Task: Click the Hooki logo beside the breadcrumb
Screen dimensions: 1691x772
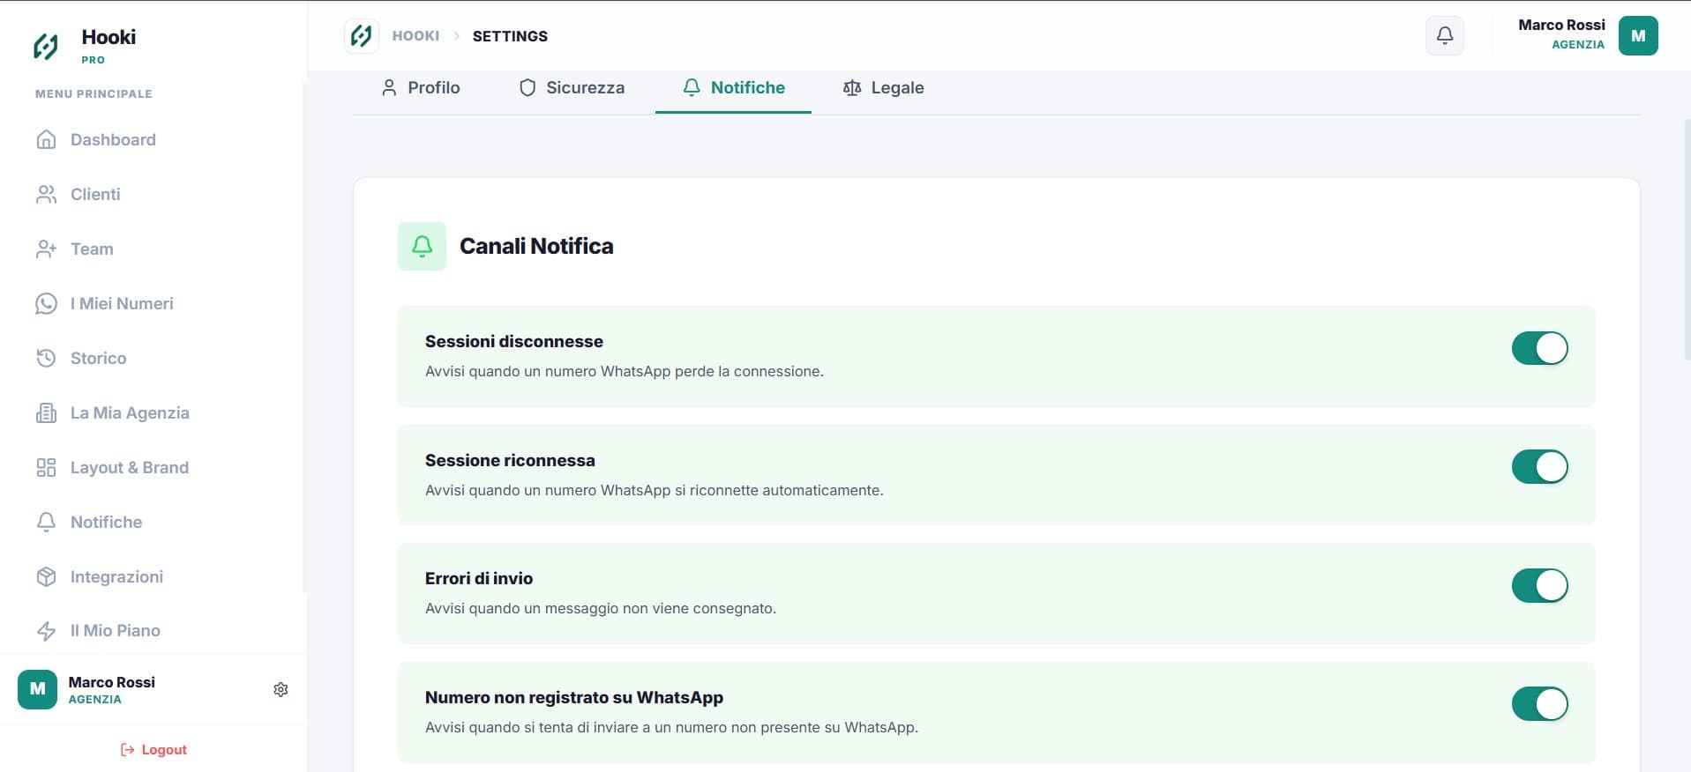Action: click(362, 36)
